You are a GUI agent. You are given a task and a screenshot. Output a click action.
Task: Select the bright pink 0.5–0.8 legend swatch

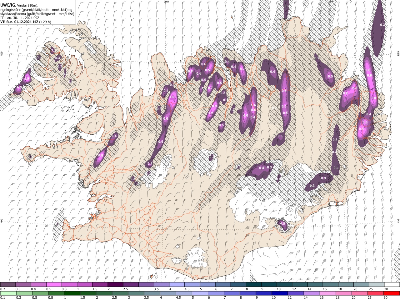(54, 285)
